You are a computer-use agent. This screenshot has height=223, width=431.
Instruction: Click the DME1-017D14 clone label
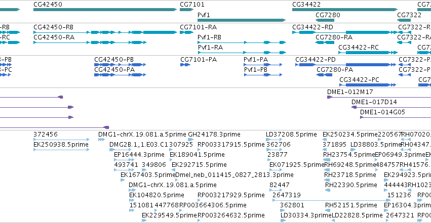[x=374, y=102]
